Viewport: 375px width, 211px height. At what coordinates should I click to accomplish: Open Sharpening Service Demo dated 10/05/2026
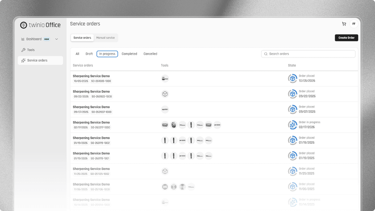91,76
